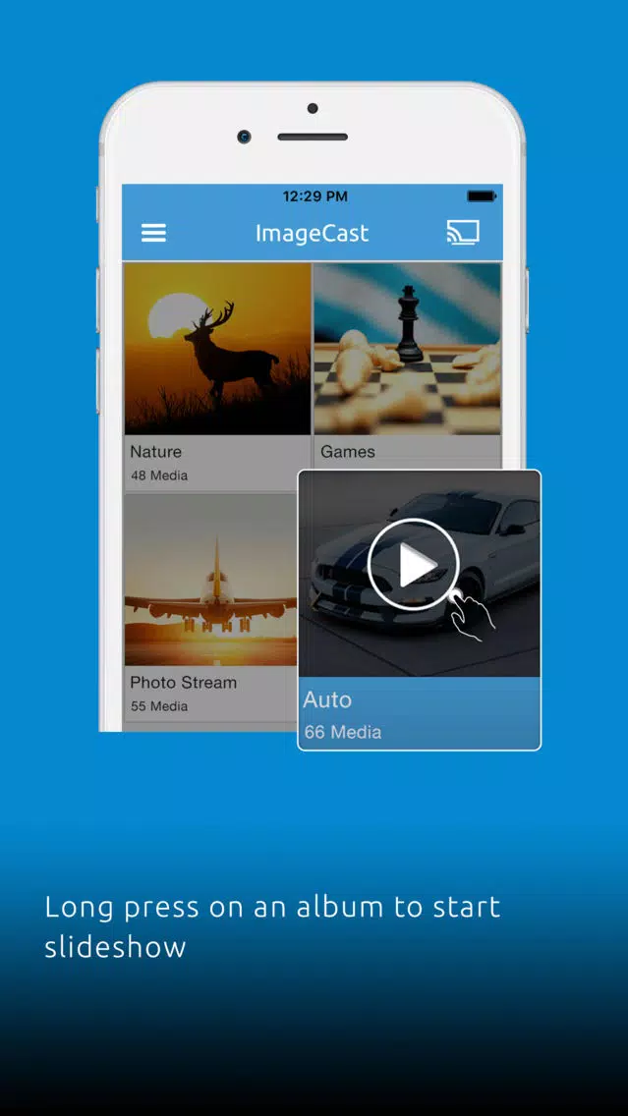The image size is (628, 1116).
Task: Click the battery indicator in status bar
Action: [x=482, y=195]
